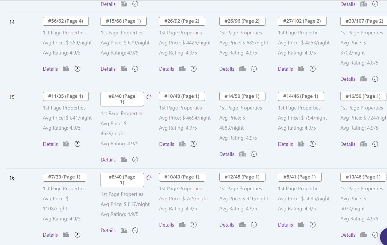The width and height of the screenshot is (387, 245).
Task: Select row number 14
Action: click(12, 22)
